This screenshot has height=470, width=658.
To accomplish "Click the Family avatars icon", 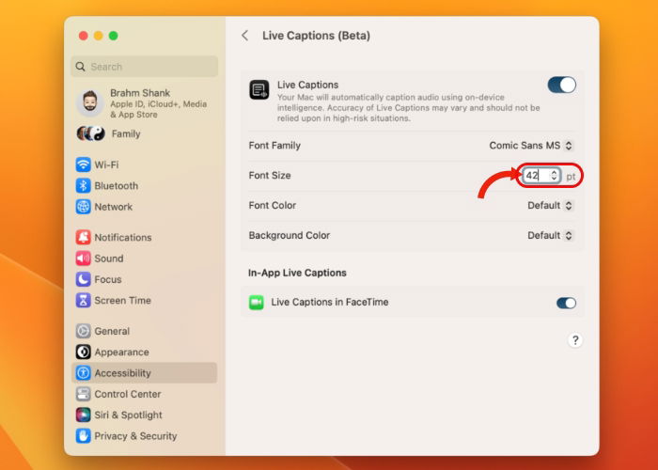I will [x=90, y=133].
